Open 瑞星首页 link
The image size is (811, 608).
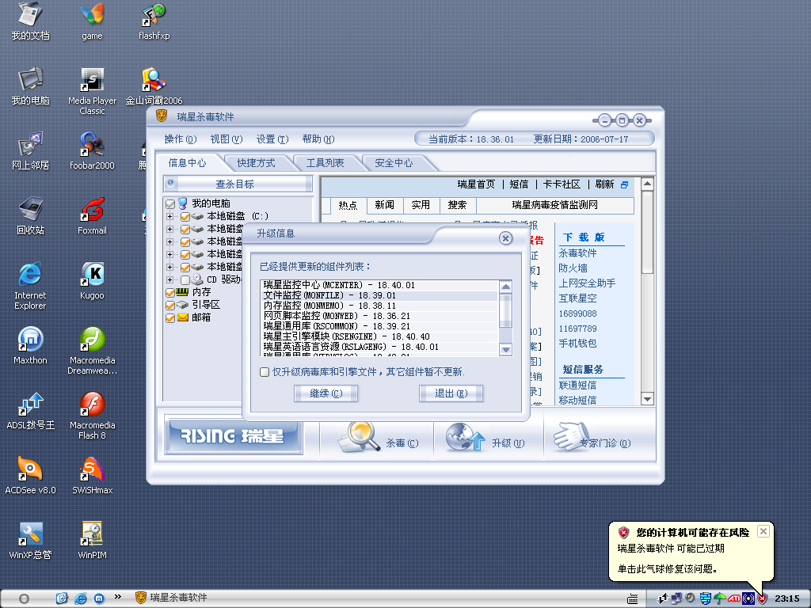476,184
